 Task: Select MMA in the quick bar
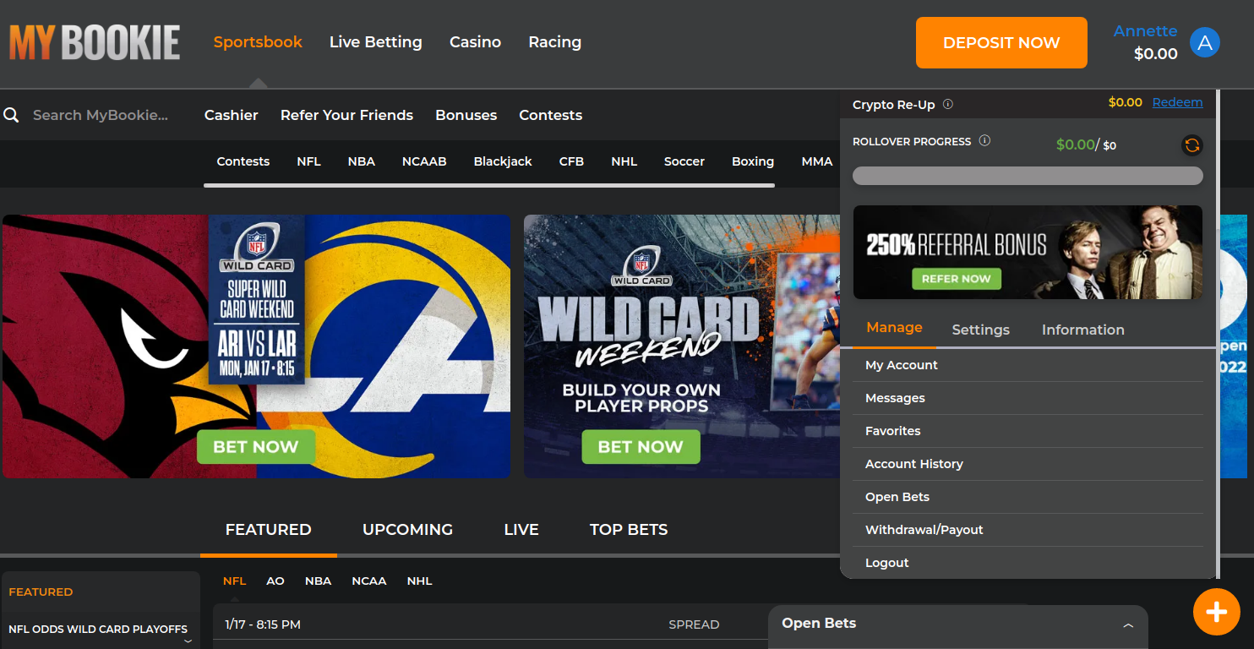pyautogui.click(x=817, y=161)
